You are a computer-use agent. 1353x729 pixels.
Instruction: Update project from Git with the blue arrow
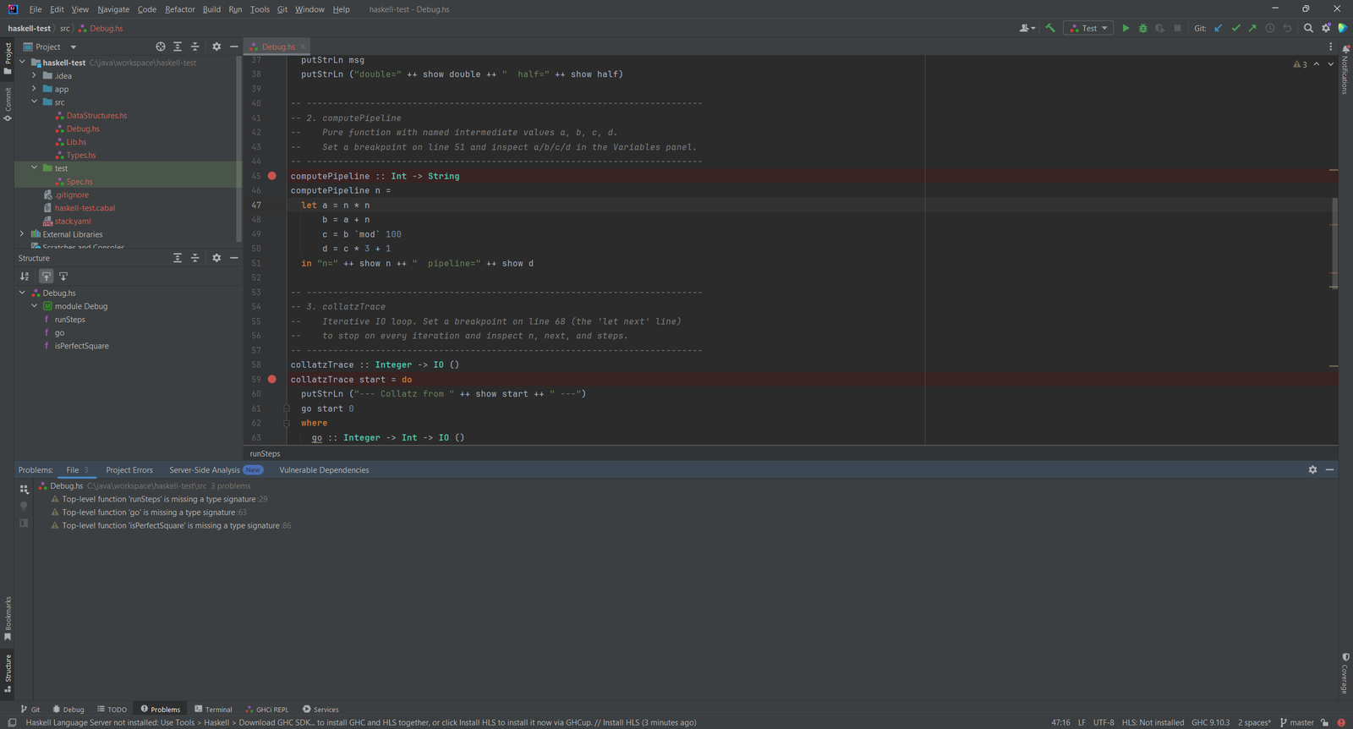point(1219,28)
